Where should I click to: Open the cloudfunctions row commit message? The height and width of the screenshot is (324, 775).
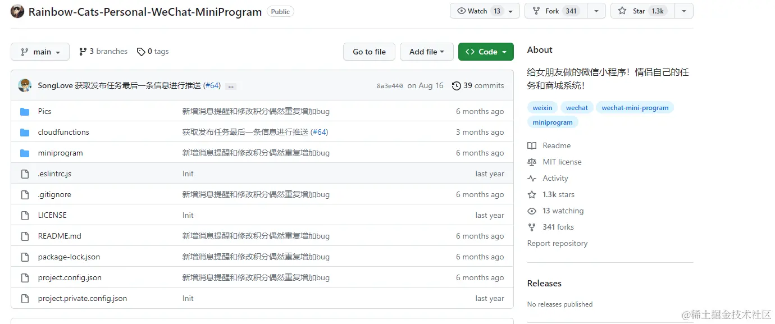click(x=255, y=133)
